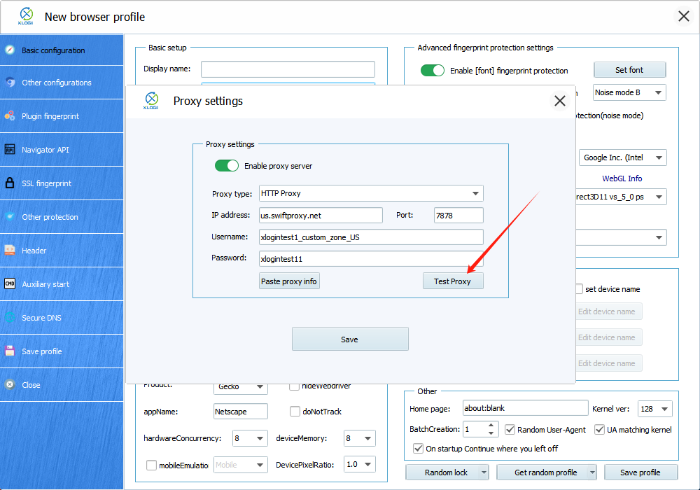Open the Noise mode B dropdown

pos(629,92)
